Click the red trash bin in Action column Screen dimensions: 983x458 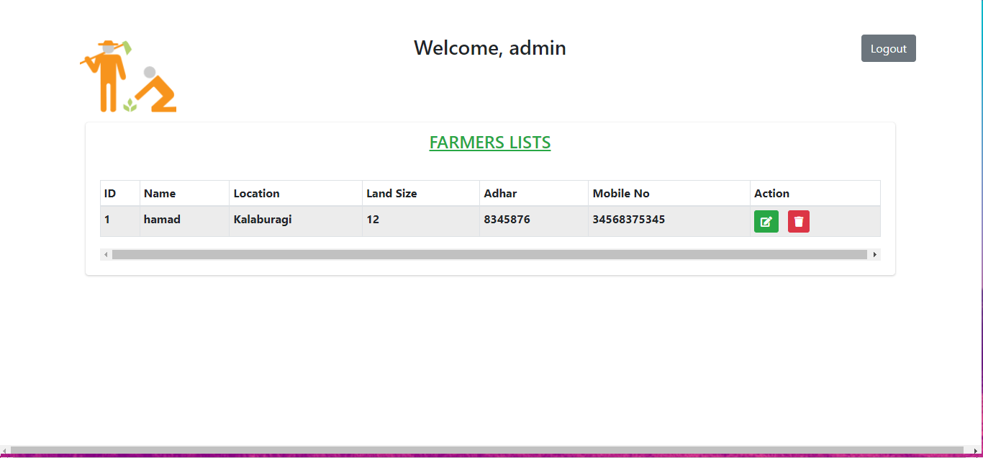pos(798,221)
